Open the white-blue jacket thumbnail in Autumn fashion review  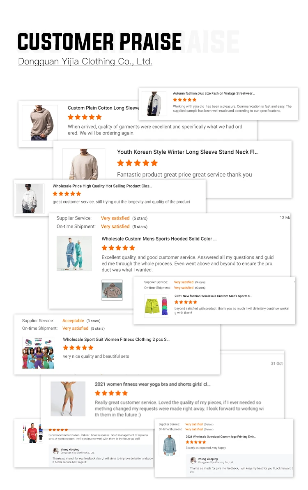pos(154,104)
